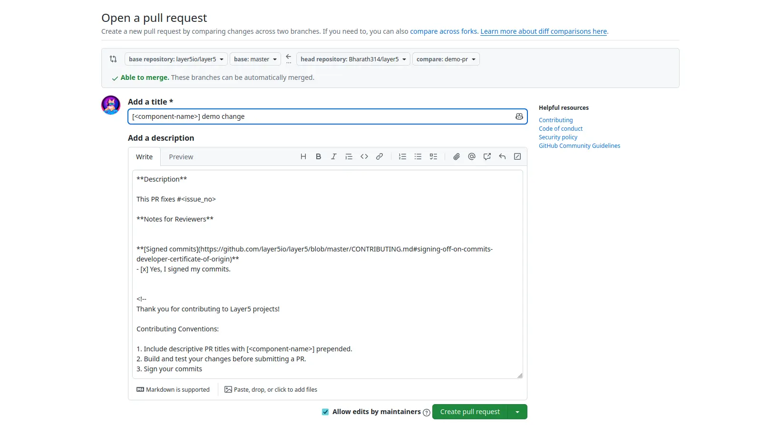Switch to the Preview tab

[x=181, y=157]
